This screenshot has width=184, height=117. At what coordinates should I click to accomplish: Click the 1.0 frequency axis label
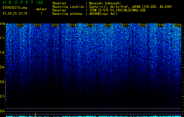(x=3, y=53)
